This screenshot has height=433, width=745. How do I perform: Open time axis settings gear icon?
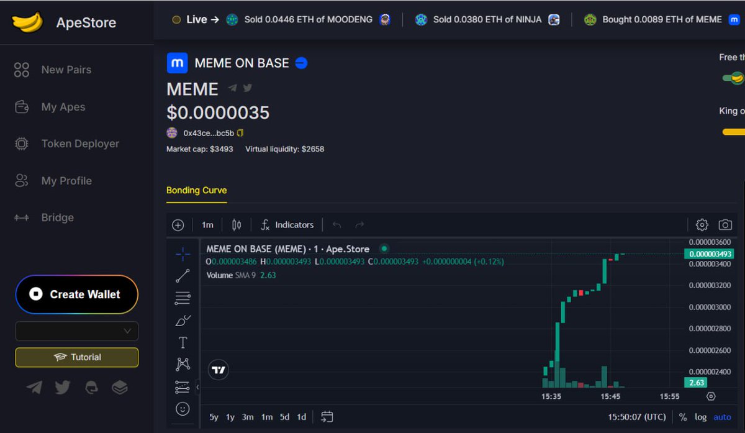[x=711, y=396]
